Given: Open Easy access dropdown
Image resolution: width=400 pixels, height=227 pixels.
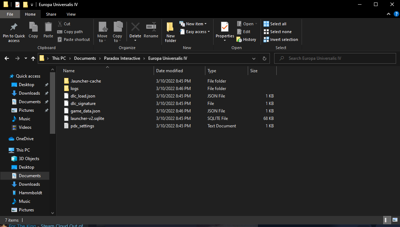Looking at the screenshot, I should [195, 32].
